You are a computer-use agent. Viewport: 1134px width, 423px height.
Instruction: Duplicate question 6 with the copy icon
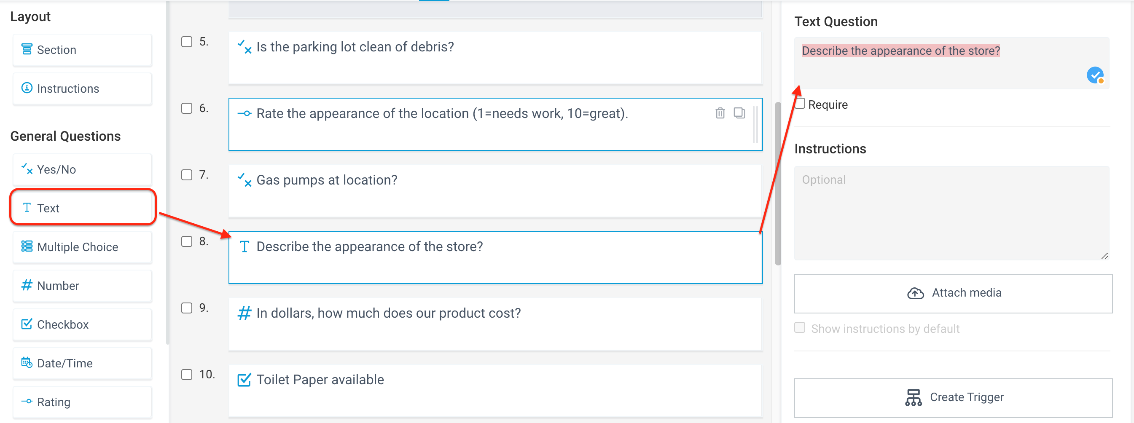[x=739, y=113]
